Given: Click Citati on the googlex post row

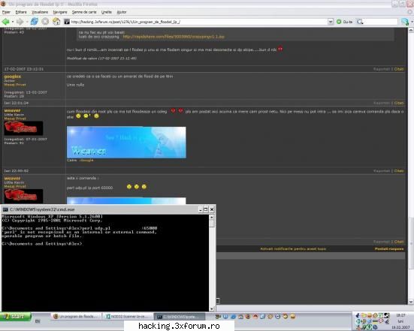Looking at the screenshot, I should click(399, 103).
